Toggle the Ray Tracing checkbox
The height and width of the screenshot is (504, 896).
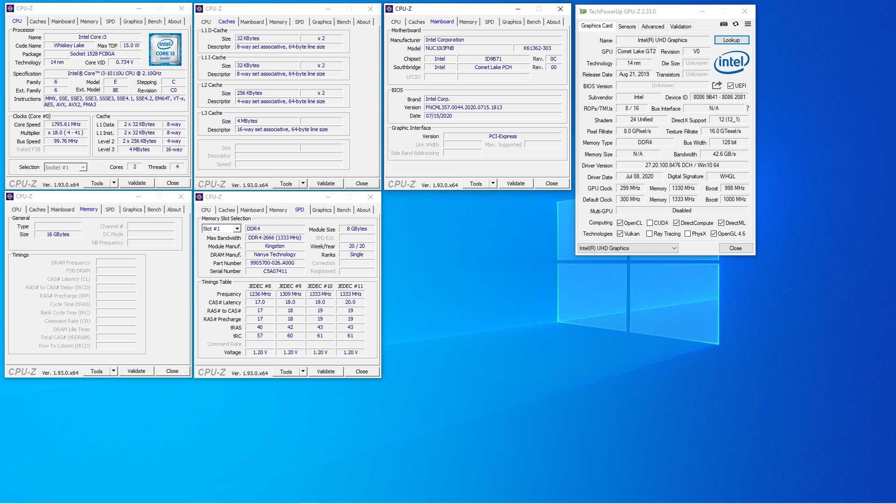pyautogui.click(x=649, y=234)
